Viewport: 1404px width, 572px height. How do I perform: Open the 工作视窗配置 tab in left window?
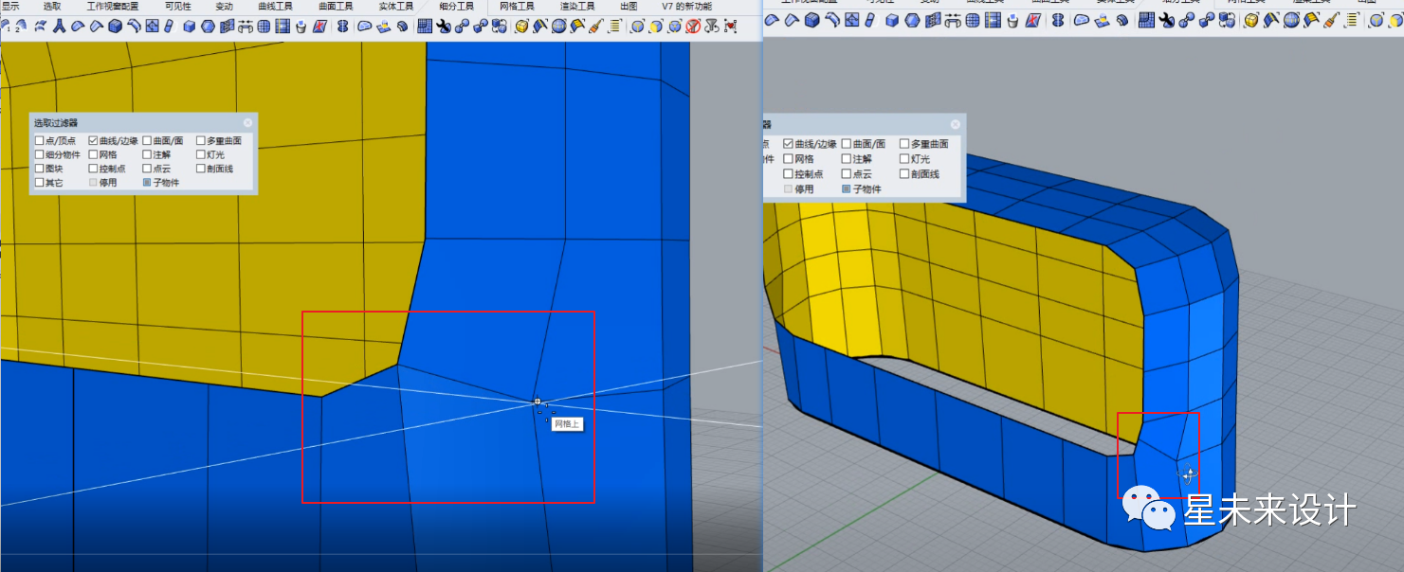click(x=113, y=7)
